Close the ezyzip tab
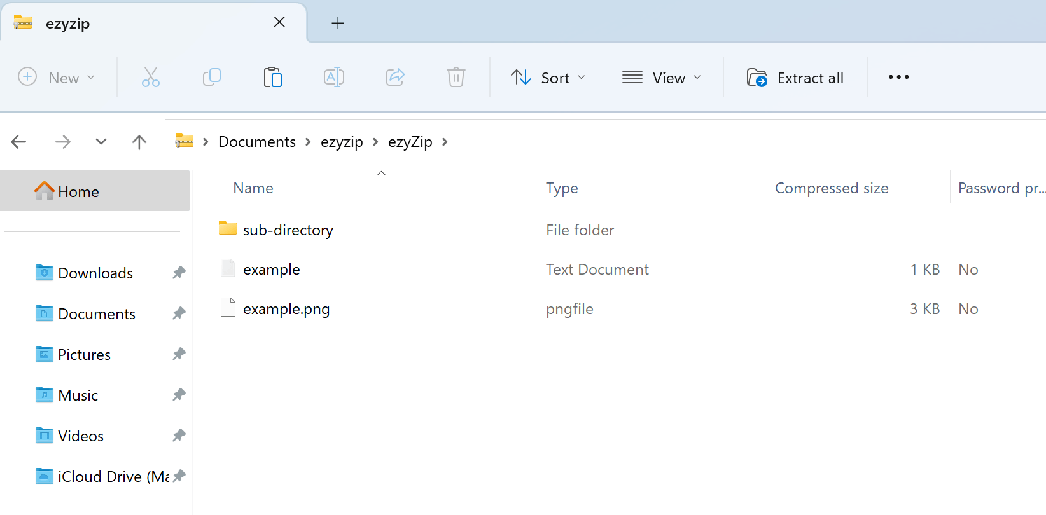 [279, 22]
